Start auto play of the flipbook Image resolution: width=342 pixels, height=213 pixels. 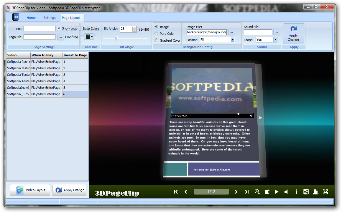coord(277,192)
